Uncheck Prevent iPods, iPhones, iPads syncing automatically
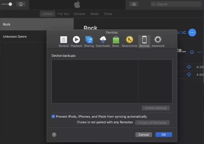 (53, 116)
